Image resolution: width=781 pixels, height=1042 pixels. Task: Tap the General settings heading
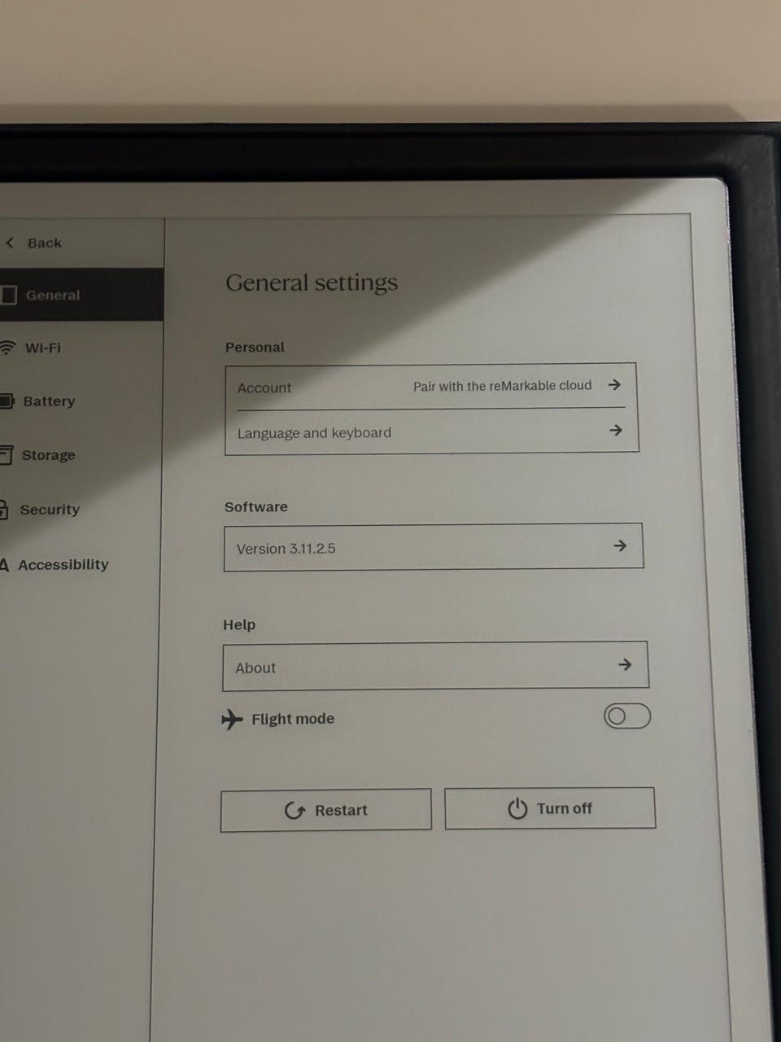[312, 283]
